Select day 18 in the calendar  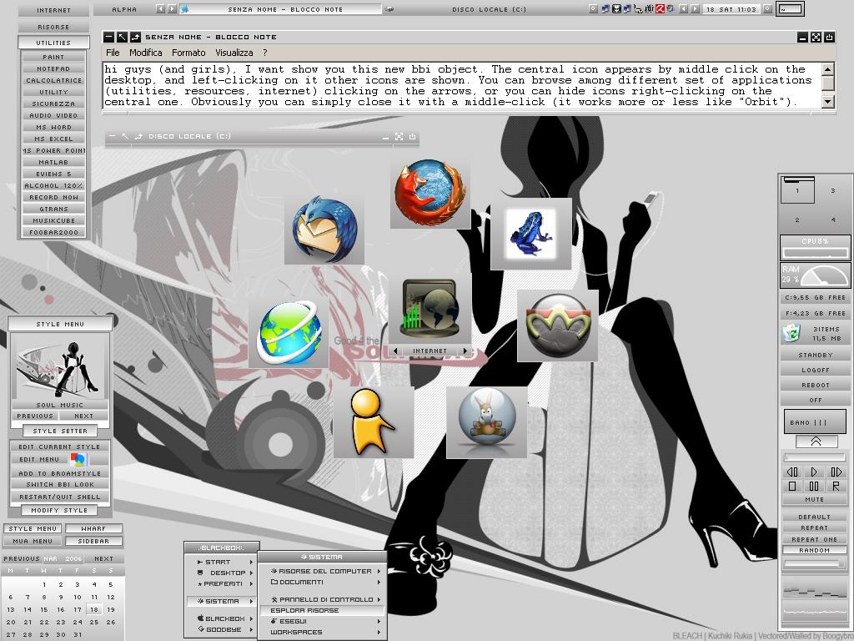click(x=94, y=609)
